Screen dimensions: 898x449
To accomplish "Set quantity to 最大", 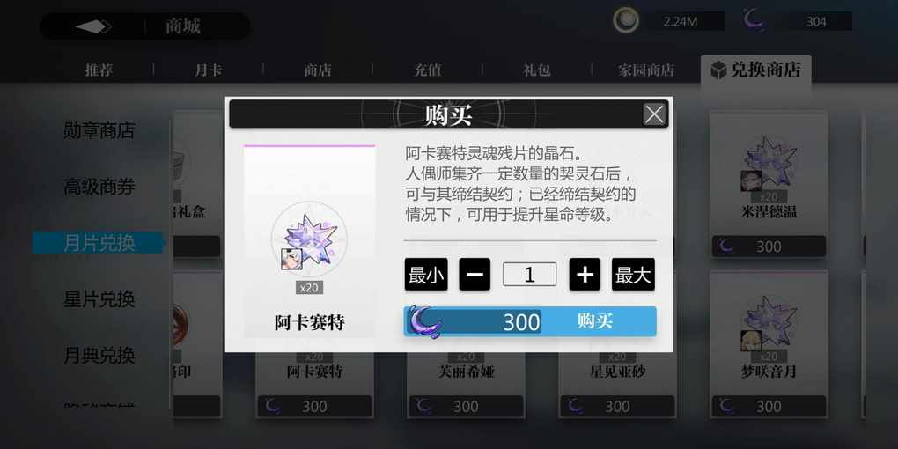I will pyautogui.click(x=633, y=275).
